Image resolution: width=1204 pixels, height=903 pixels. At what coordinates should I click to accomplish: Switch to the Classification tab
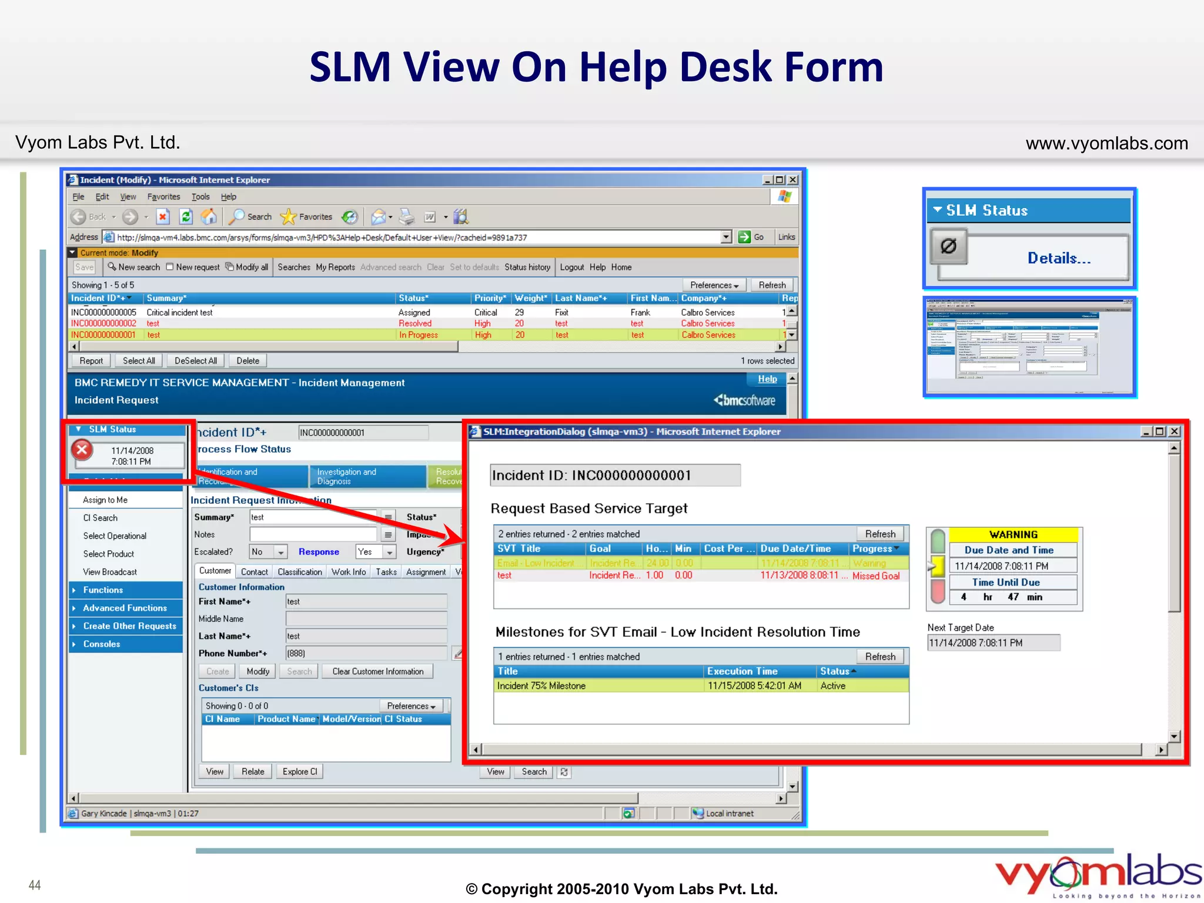[300, 572]
